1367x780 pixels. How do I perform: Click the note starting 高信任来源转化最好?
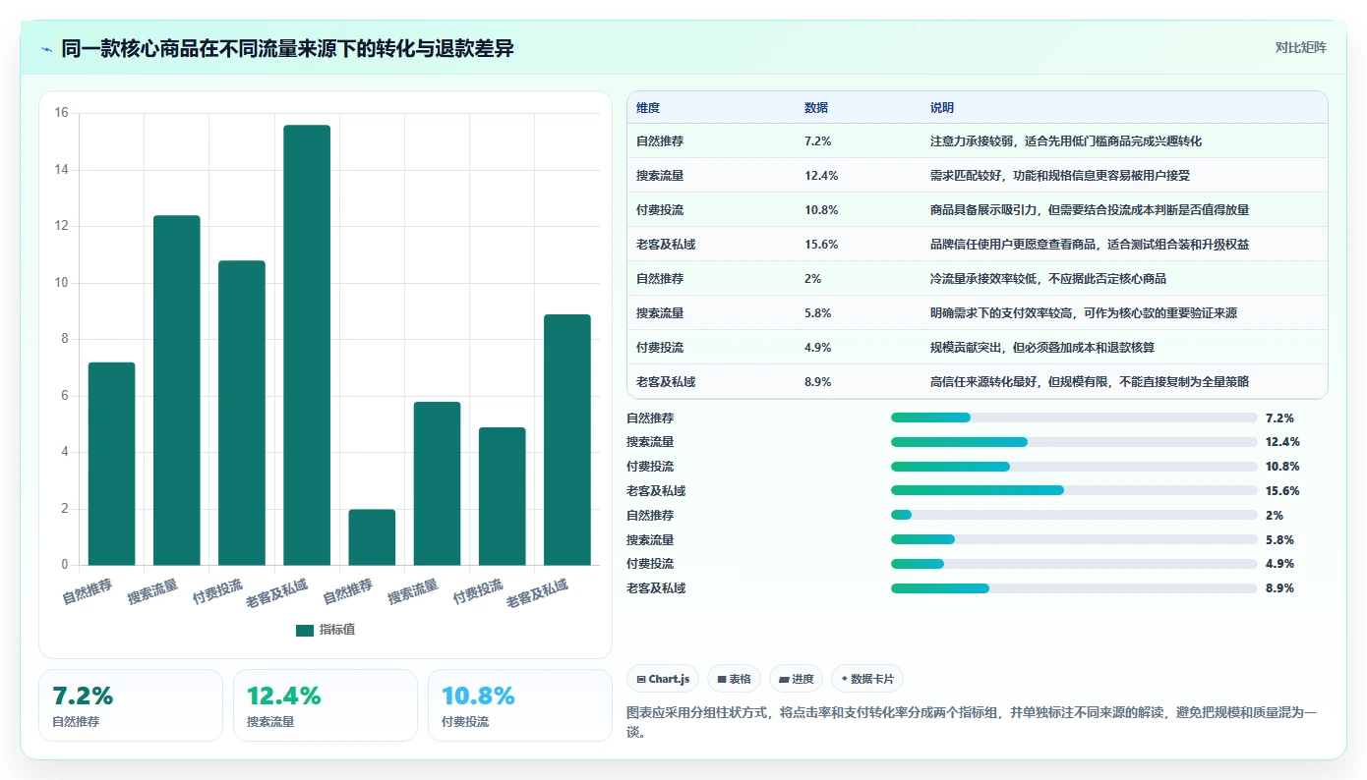point(1090,382)
